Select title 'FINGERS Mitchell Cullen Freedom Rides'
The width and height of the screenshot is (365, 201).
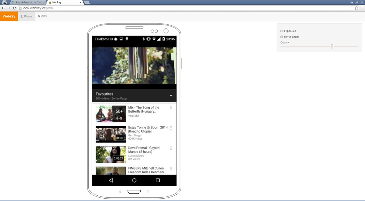[x=147, y=170]
